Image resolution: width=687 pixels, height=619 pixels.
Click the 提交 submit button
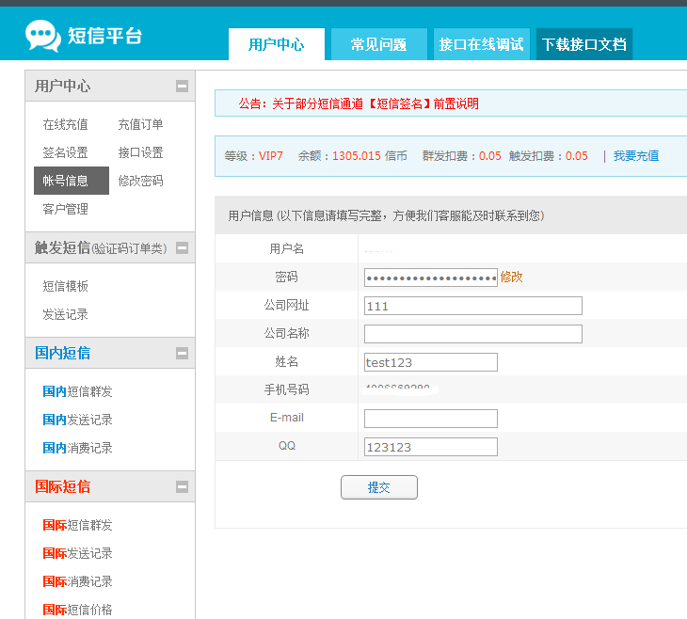coord(378,487)
